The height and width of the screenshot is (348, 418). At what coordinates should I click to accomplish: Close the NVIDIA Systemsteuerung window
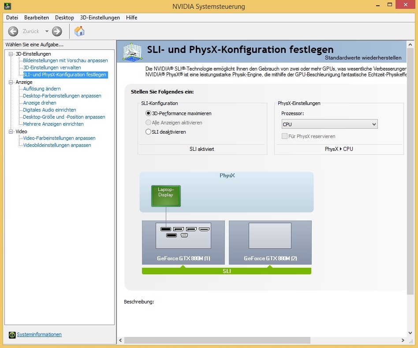(x=406, y=4)
